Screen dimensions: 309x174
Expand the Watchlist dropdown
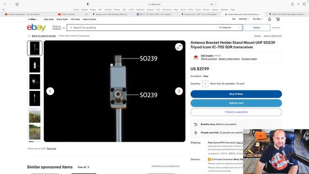click(x=244, y=19)
